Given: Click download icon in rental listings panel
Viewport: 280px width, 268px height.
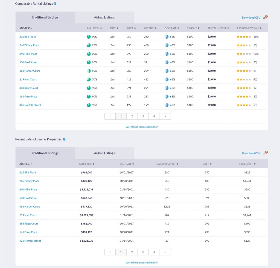Looking at the screenshot, I should (264, 18).
